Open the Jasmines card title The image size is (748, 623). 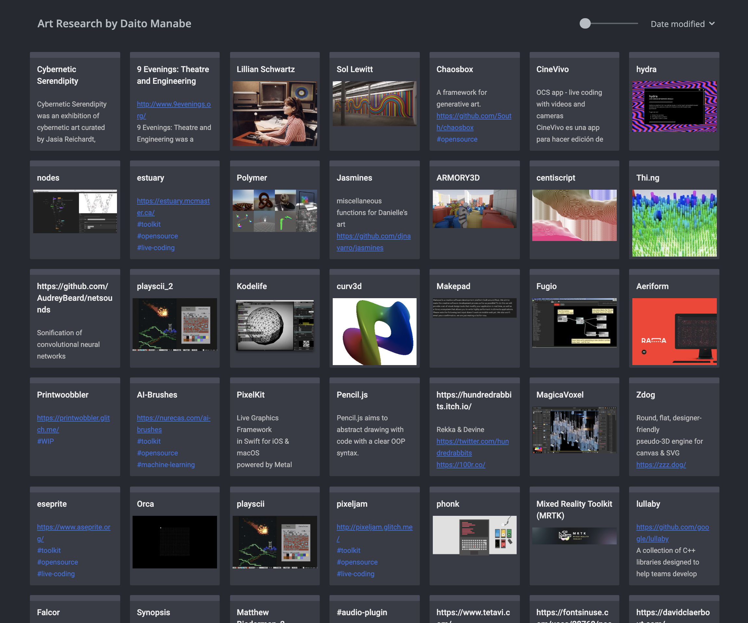click(354, 178)
